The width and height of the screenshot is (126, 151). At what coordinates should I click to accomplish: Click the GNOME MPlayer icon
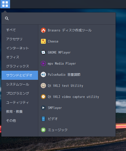43,52
